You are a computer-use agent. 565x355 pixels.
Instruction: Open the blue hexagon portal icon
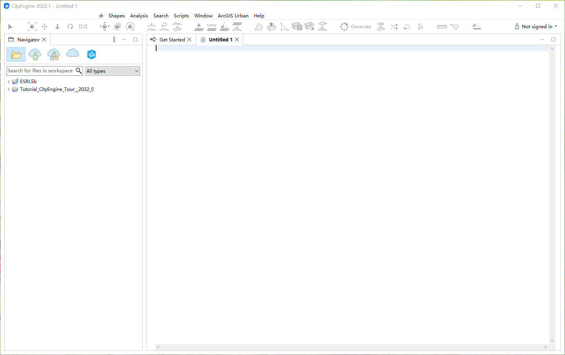pos(91,55)
